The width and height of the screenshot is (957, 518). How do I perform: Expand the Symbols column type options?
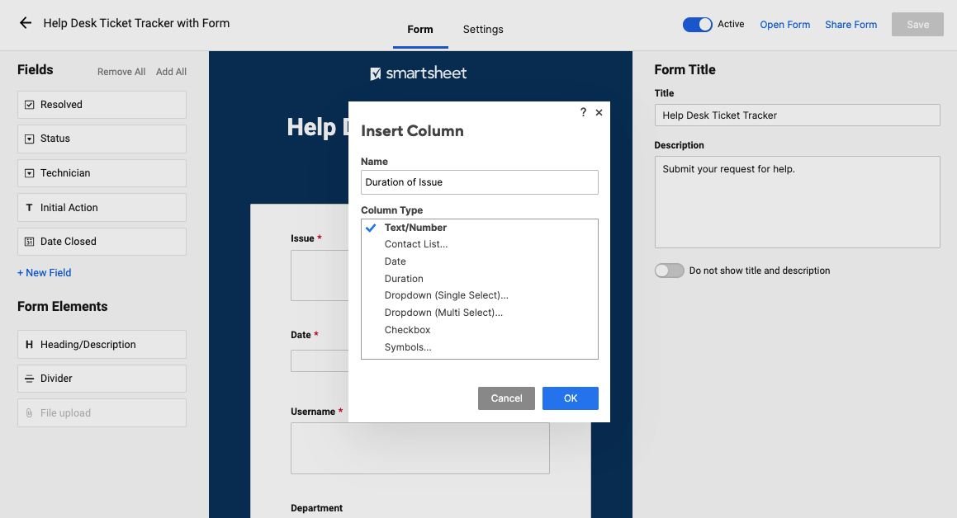pyautogui.click(x=409, y=346)
